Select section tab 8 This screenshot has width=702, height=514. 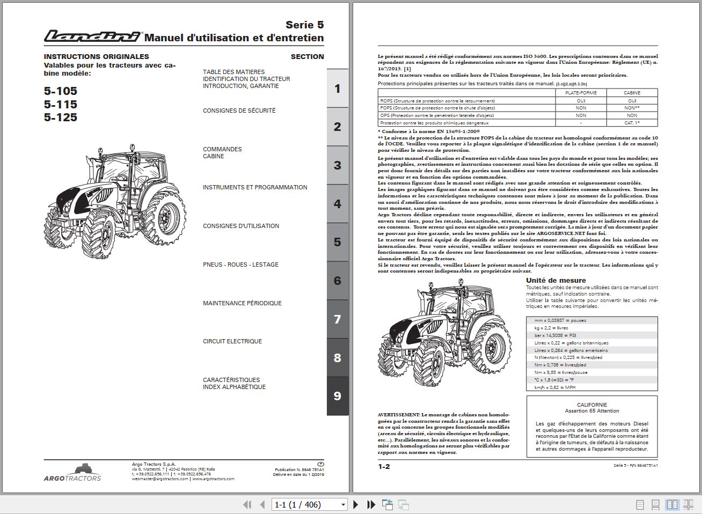(338, 358)
